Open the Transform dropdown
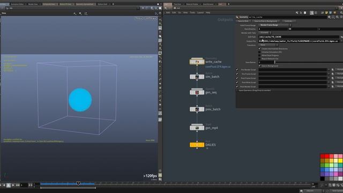The width and height of the screenshot is (343, 193). coord(268,45)
